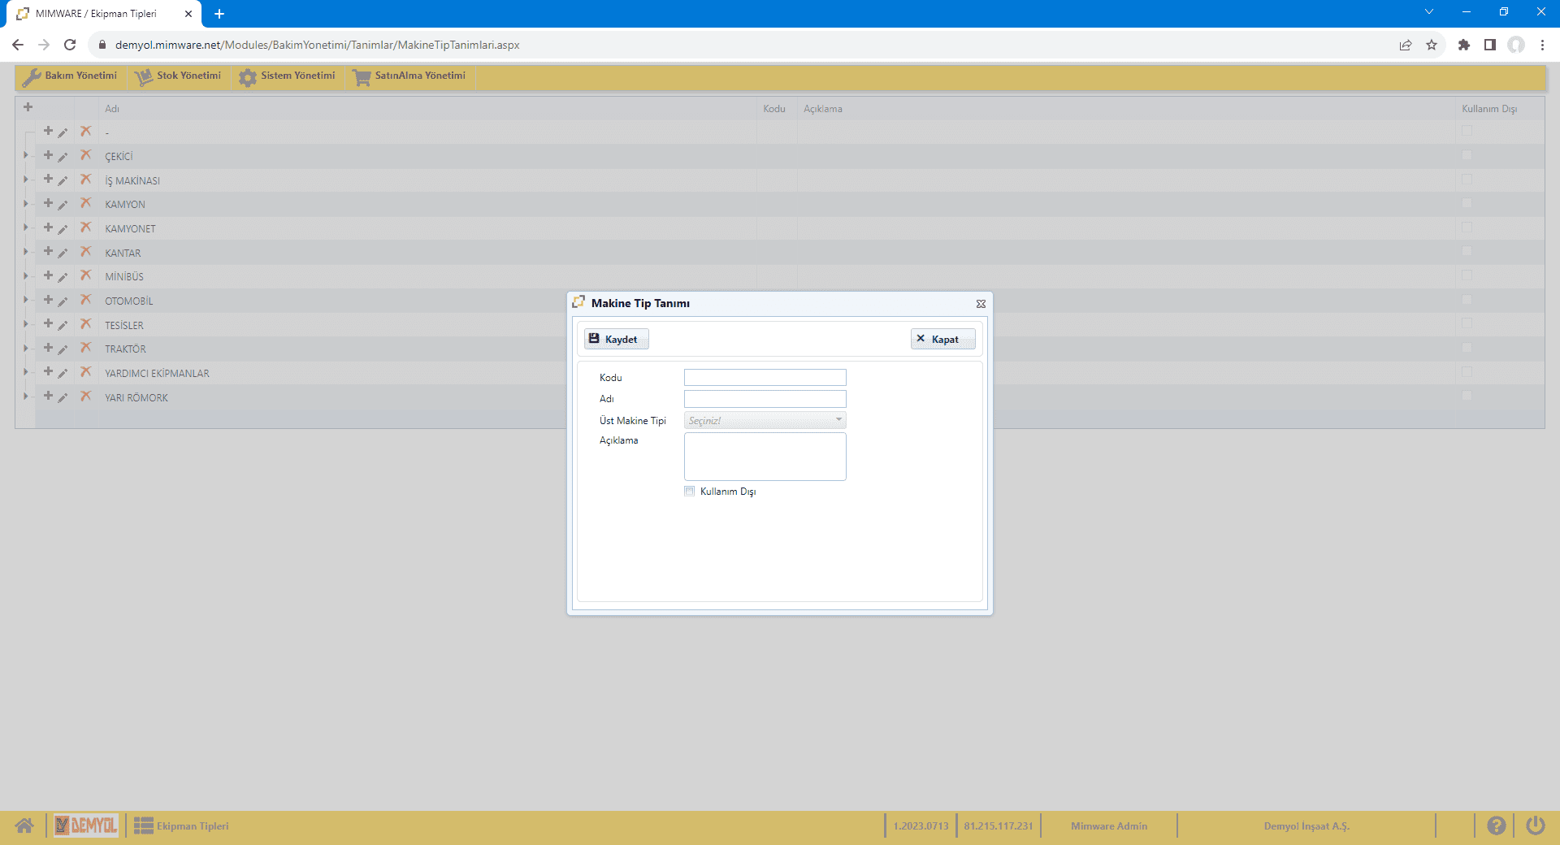Viewport: 1560px width, 845px height.
Task: Toggle Kullanım Dışı checkbox in dialog
Action: point(690,491)
